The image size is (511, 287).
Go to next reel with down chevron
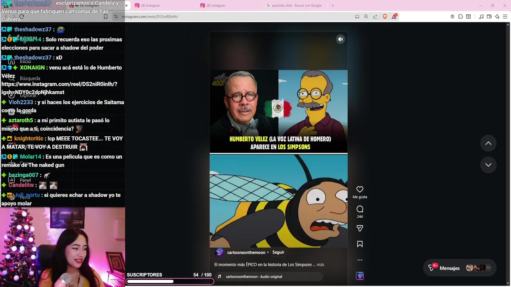[488, 165]
